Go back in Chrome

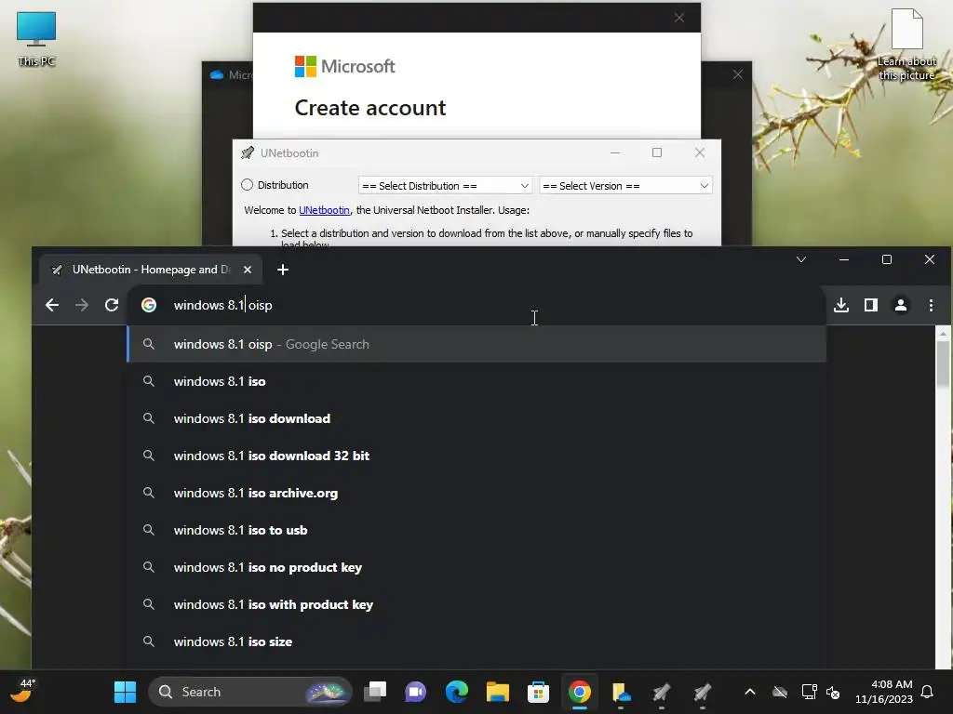[x=52, y=305]
